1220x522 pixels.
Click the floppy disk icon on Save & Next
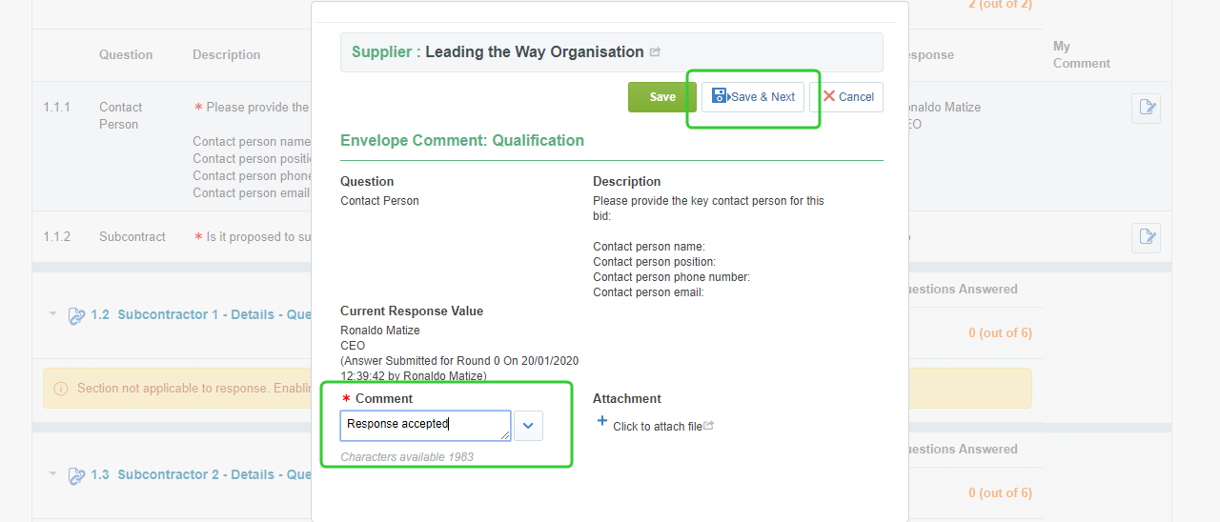click(720, 96)
